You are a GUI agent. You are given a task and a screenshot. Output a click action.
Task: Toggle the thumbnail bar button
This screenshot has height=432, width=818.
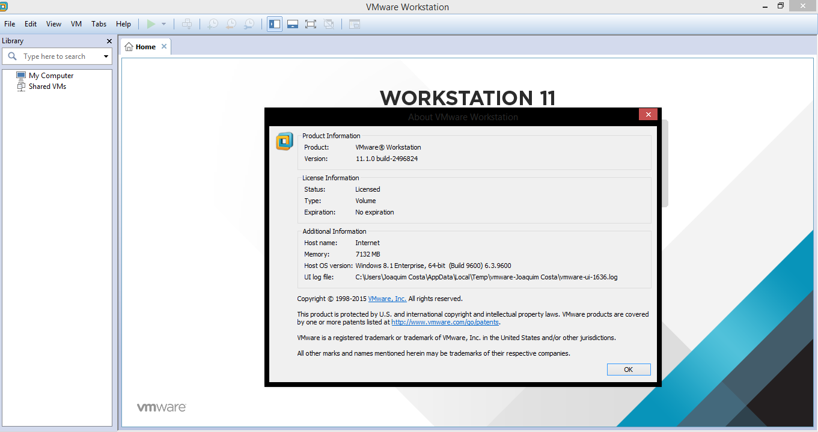(293, 24)
